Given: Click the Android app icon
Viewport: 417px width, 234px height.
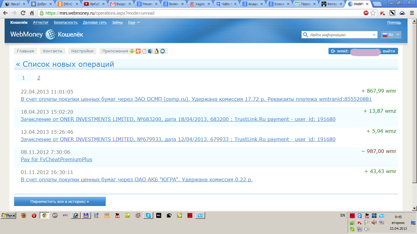Looking at the screenshot, I should point(132,51).
